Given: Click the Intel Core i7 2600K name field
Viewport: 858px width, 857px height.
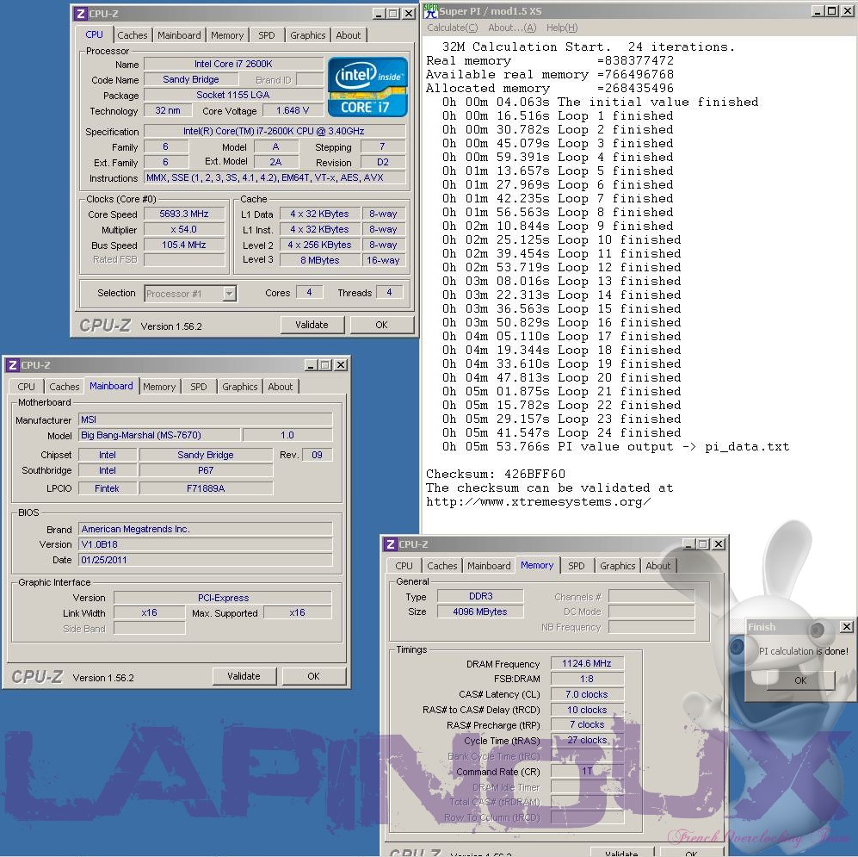Looking at the screenshot, I should (233, 64).
